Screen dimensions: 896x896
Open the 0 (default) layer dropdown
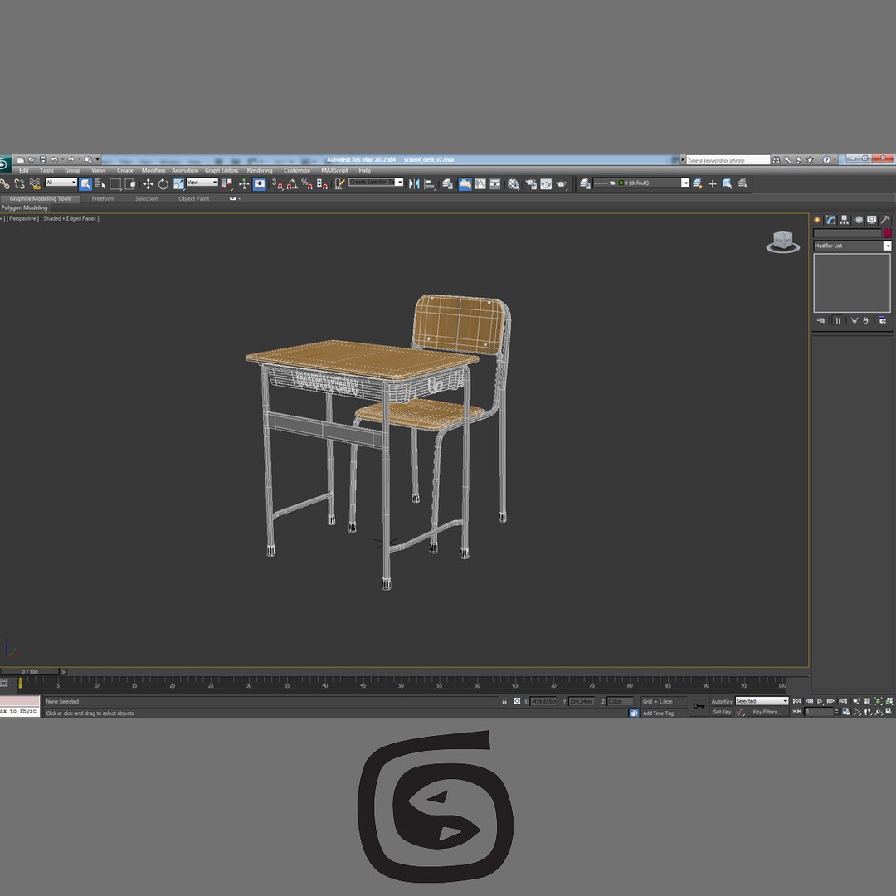point(641,183)
